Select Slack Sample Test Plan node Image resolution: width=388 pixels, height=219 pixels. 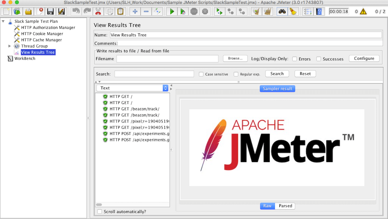tap(36, 21)
